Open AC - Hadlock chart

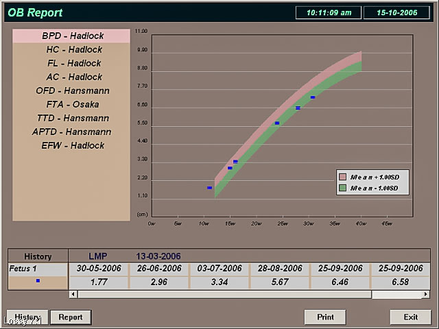point(71,77)
